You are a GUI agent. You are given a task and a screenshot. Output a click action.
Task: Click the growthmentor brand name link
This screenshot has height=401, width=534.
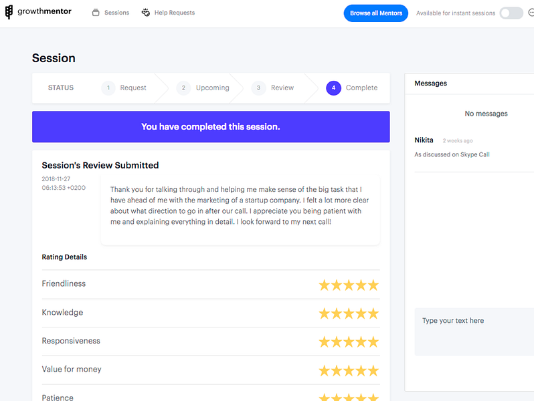click(44, 11)
